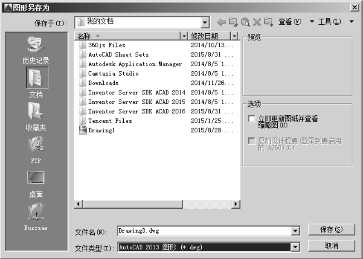
Task: Select the AutoCAD Sheet Sets folder
Action: tap(113, 55)
